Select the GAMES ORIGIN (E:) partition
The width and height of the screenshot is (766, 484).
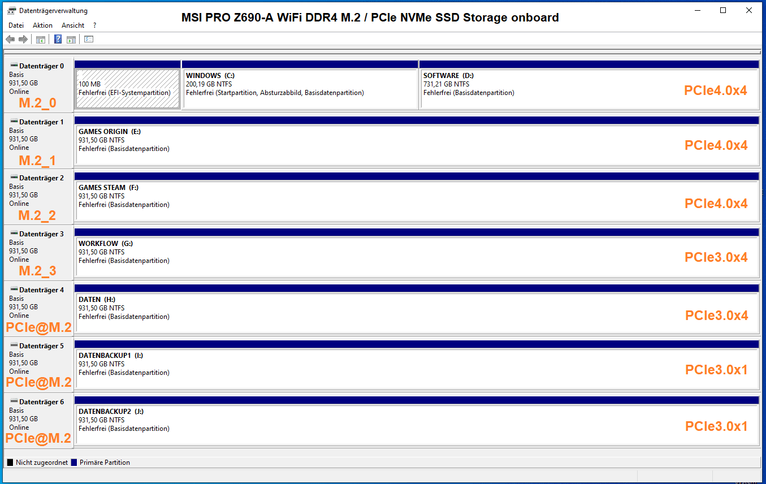tap(417, 141)
